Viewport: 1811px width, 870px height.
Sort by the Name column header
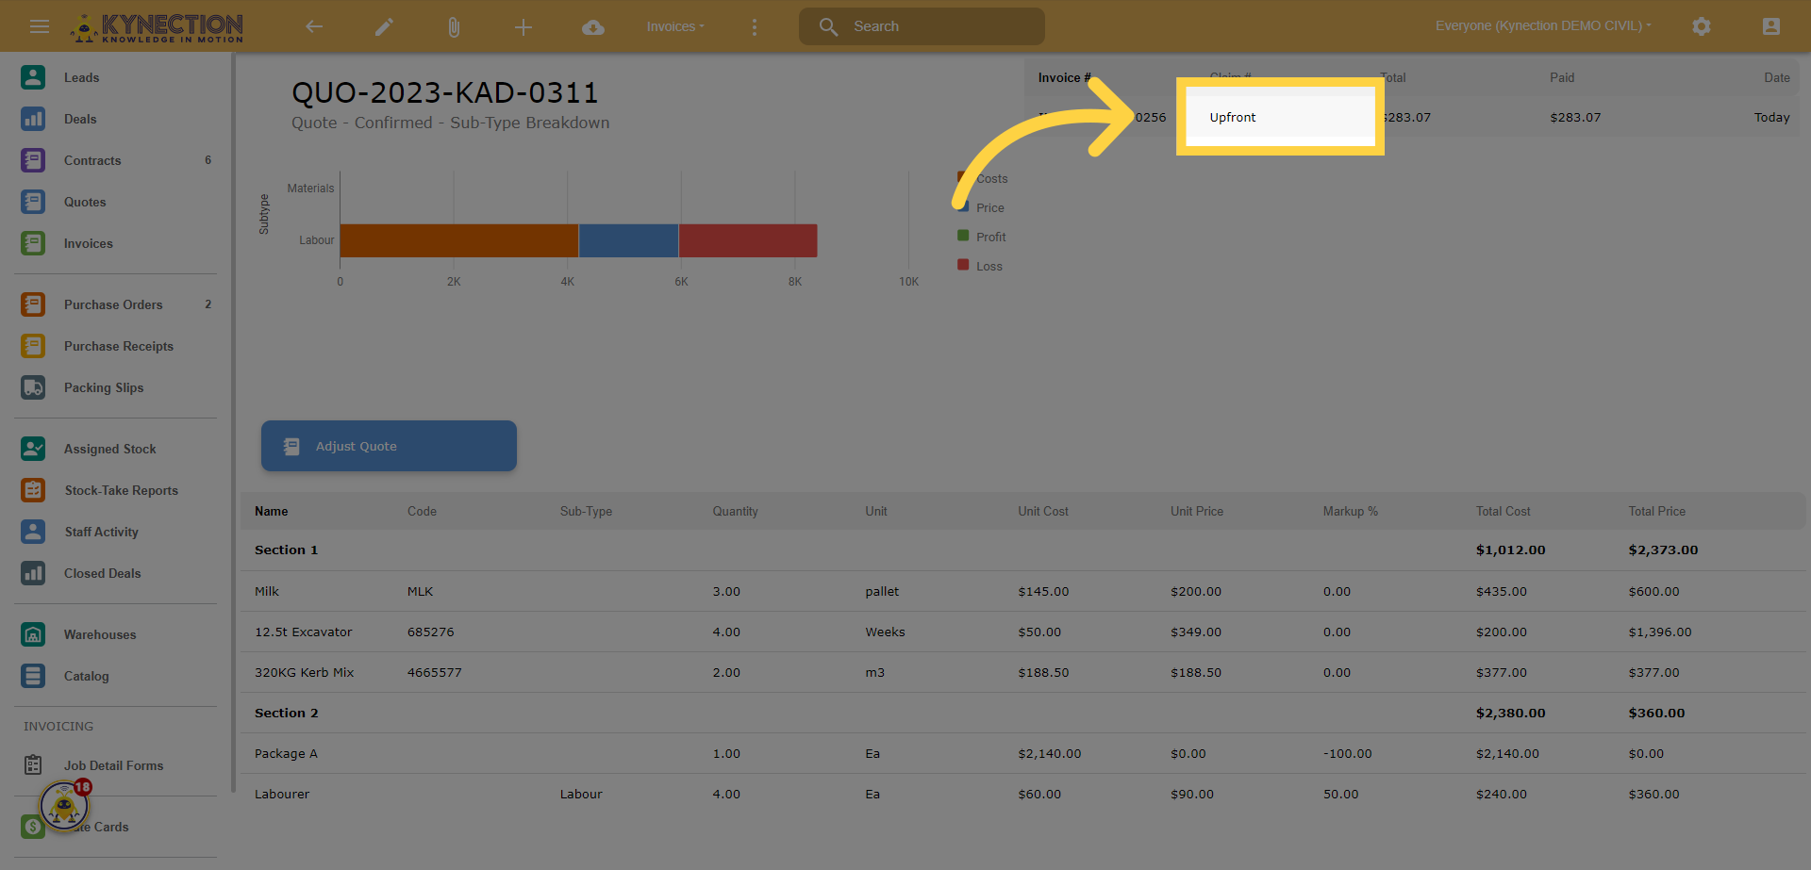tap(272, 511)
